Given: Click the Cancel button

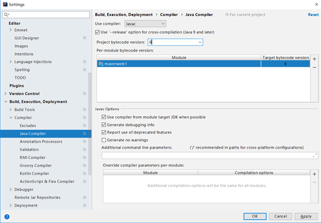Looking at the screenshot, I should tap(281, 216).
